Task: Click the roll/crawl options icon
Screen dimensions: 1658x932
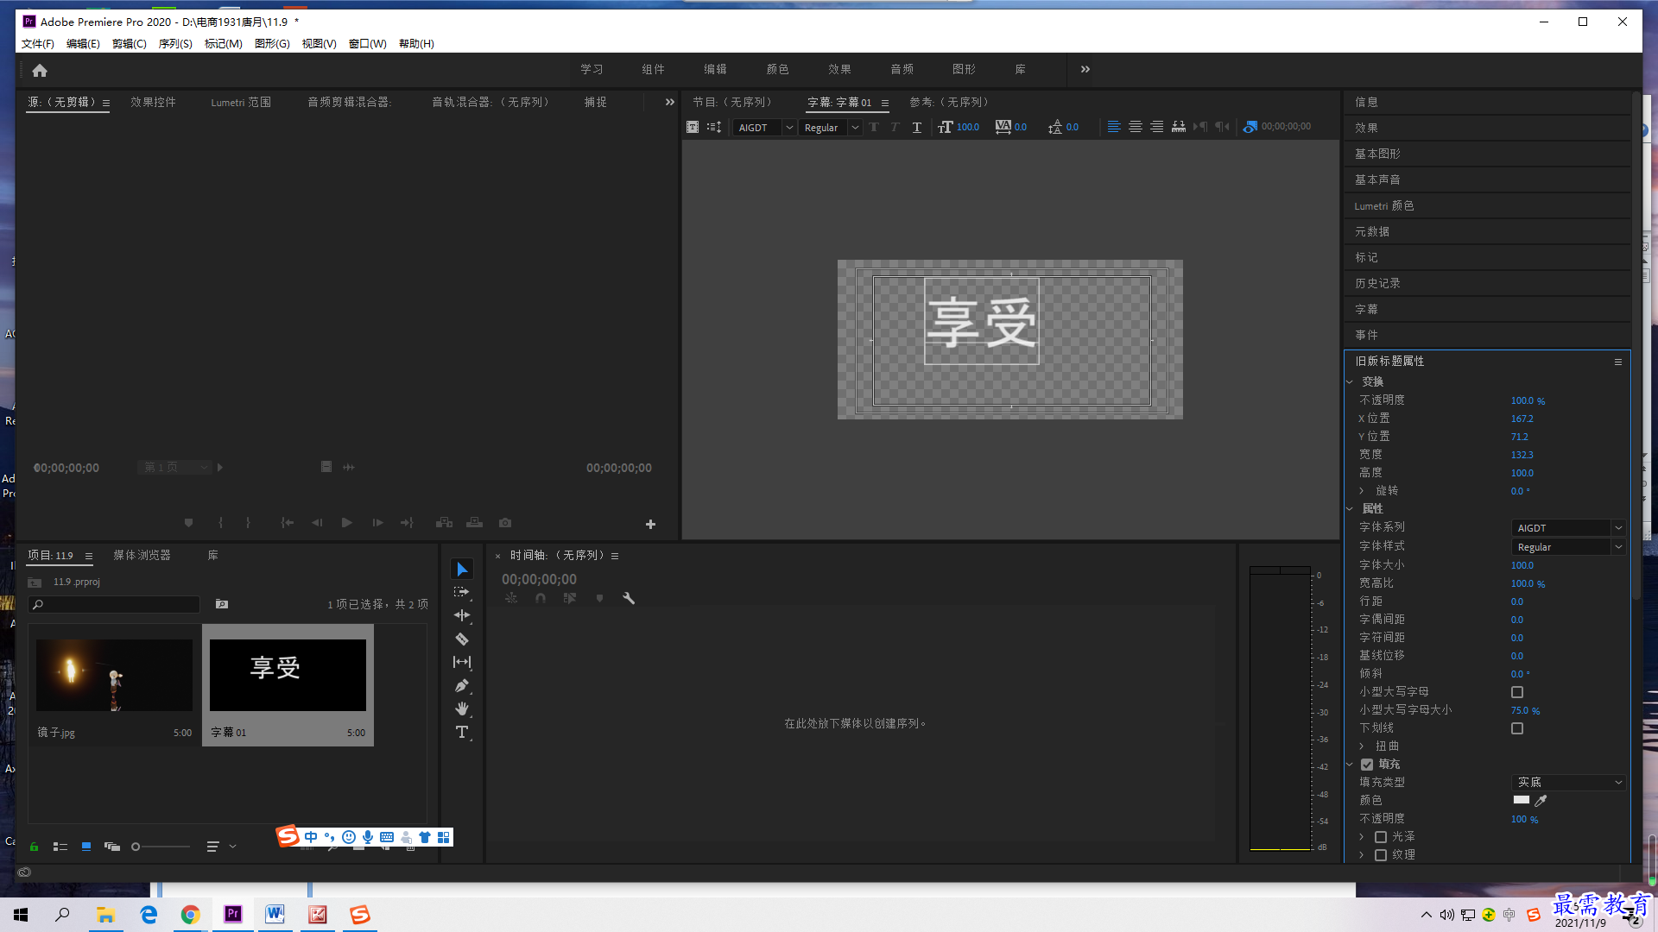Action: tap(714, 127)
